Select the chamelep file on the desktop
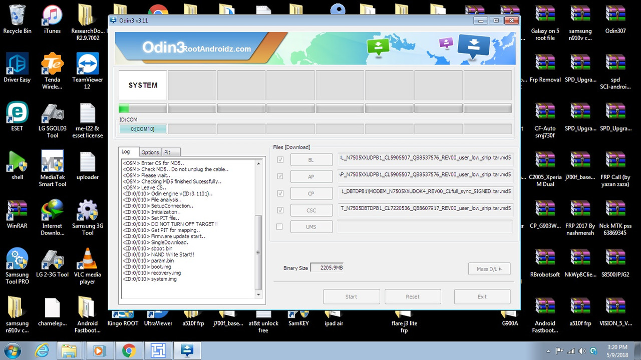 52,311
